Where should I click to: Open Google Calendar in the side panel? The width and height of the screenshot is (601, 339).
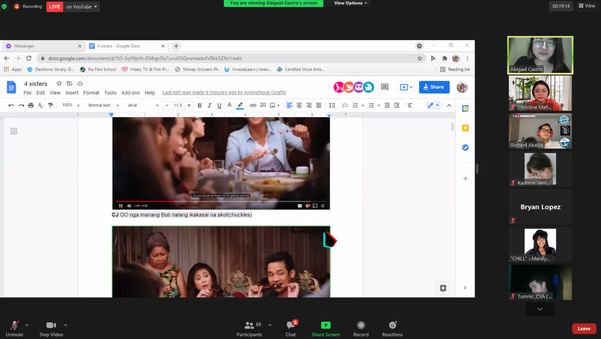click(x=465, y=109)
